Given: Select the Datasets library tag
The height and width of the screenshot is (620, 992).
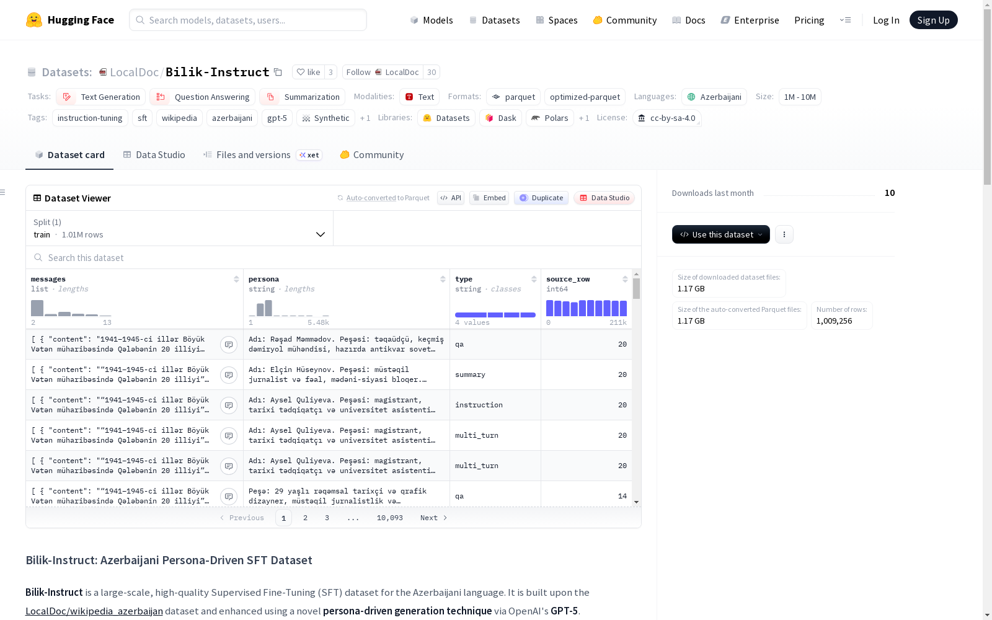Looking at the screenshot, I should (446, 118).
